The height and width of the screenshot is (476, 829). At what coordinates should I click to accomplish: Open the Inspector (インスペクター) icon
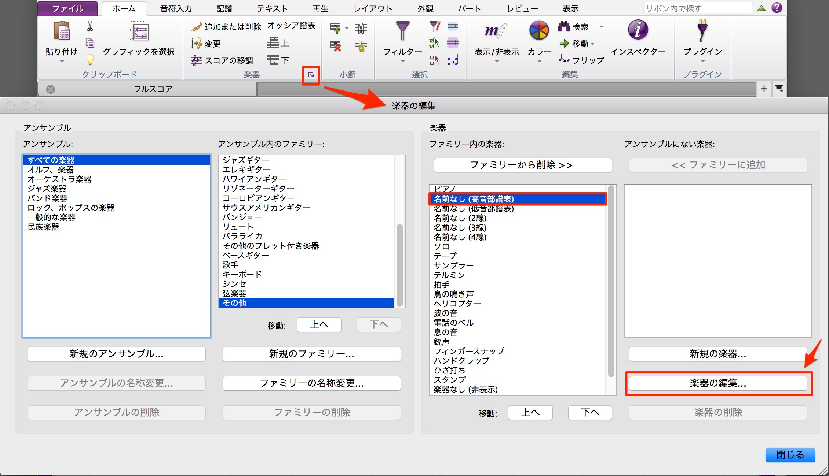638,30
